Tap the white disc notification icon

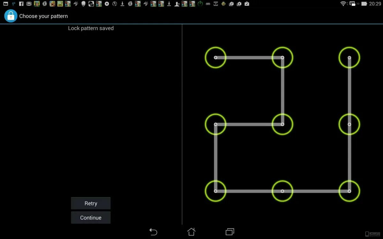click(x=107, y=4)
